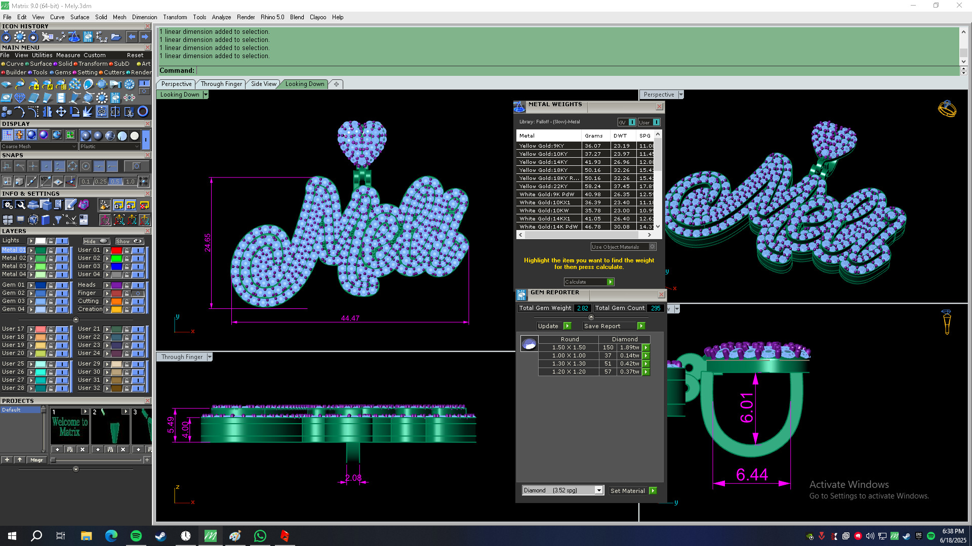Image resolution: width=972 pixels, height=546 pixels.
Task: Click the scissors cutter tool icon
Action: (x=129, y=112)
